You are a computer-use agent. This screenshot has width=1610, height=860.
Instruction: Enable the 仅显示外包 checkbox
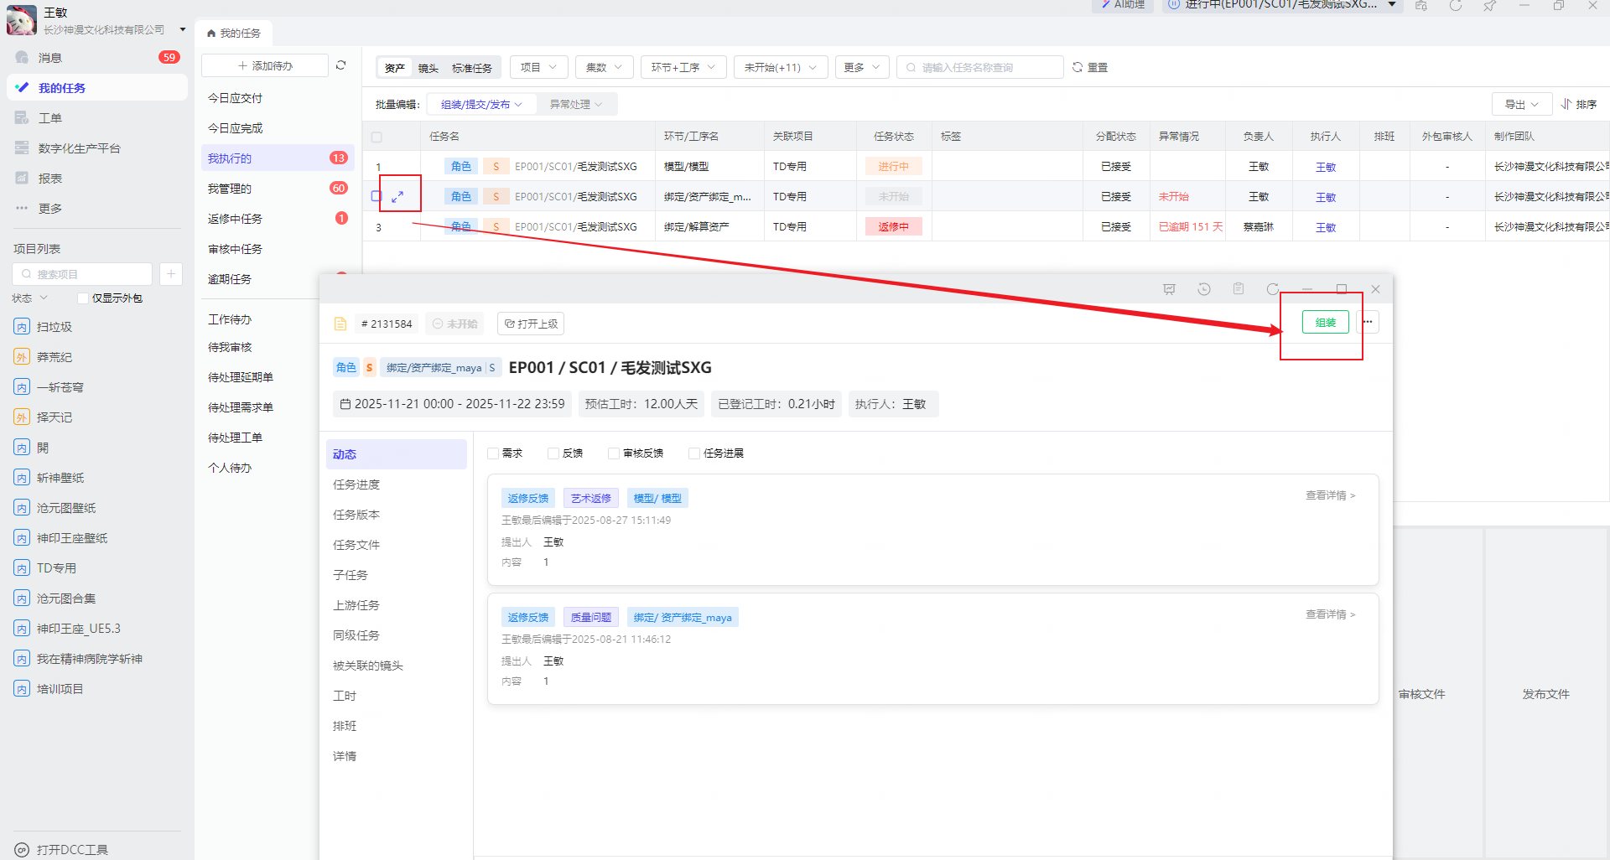82,298
